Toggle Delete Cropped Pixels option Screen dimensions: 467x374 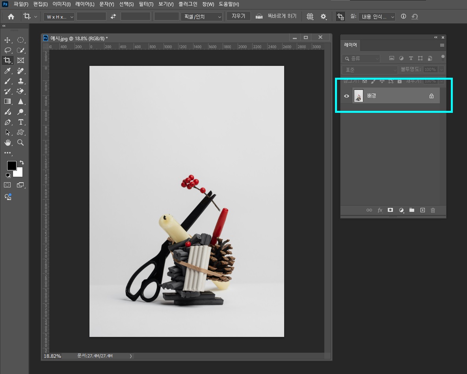[x=340, y=17]
